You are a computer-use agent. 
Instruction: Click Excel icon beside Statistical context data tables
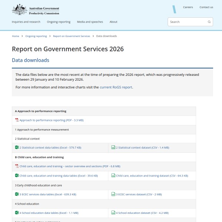tap(17, 147)
